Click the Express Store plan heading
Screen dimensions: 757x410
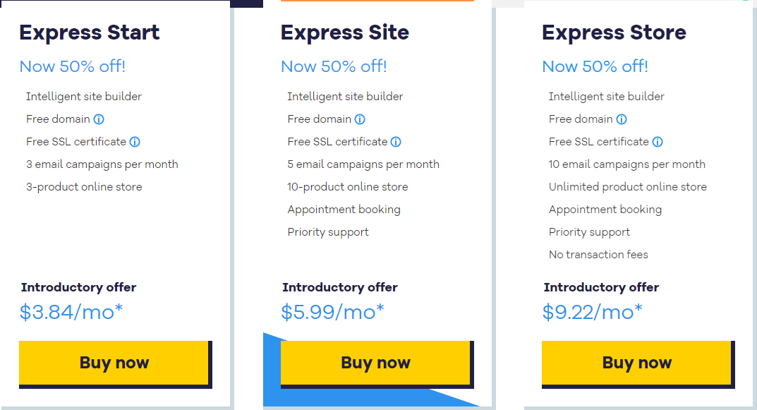pyautogui.click(x=614, y=32)
